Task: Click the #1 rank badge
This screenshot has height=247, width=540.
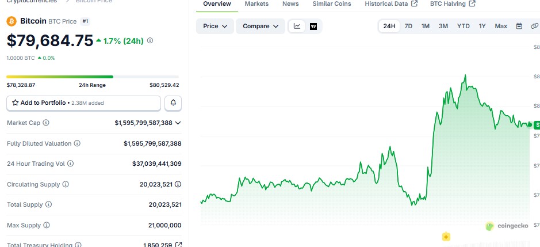Action: click(x=85, y=21)
